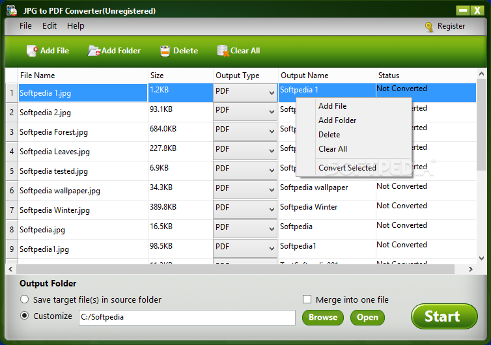Screen dimensions: 491x345
Task: Click the Add Folder toolbar icon
Action: coord(94,51)
